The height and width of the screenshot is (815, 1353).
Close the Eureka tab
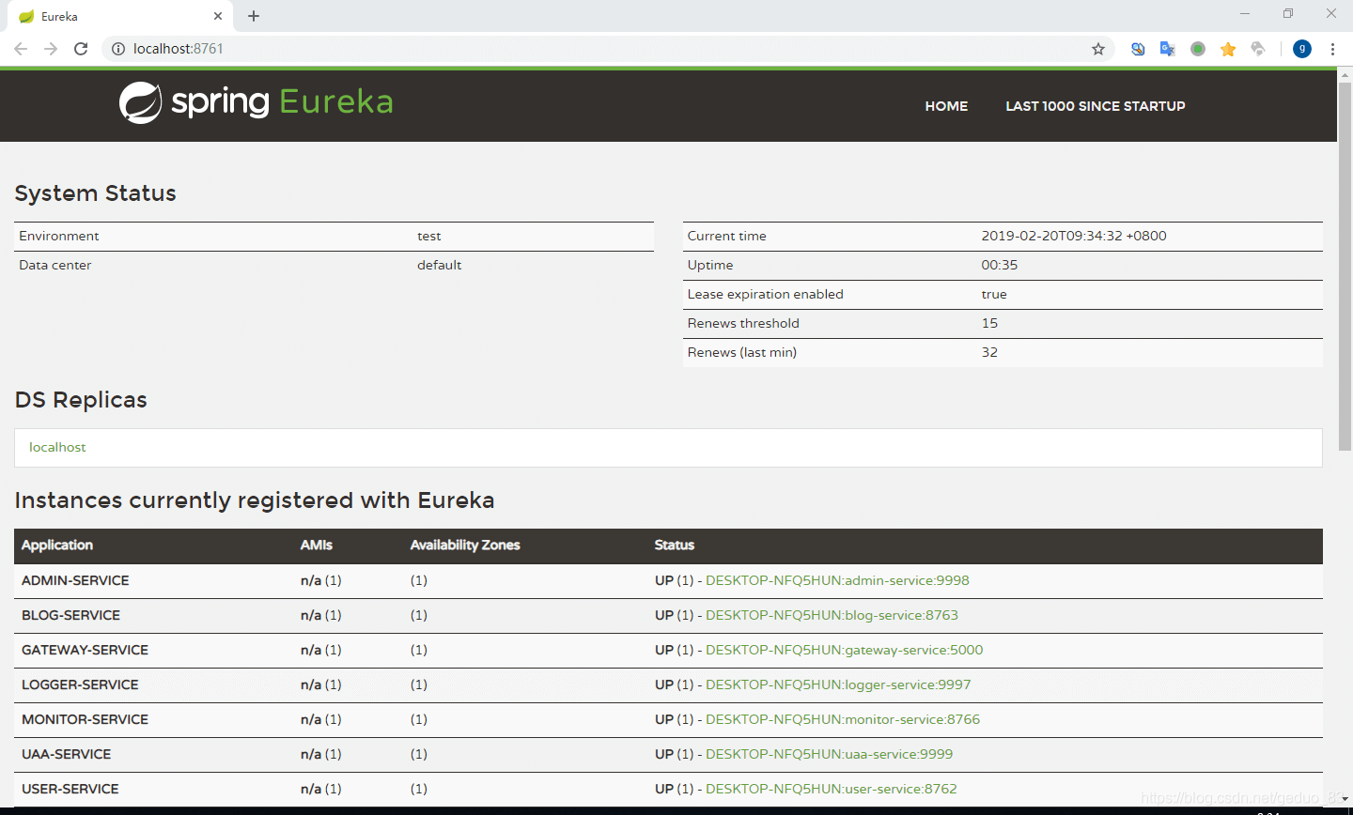click(x=218, y=16)
